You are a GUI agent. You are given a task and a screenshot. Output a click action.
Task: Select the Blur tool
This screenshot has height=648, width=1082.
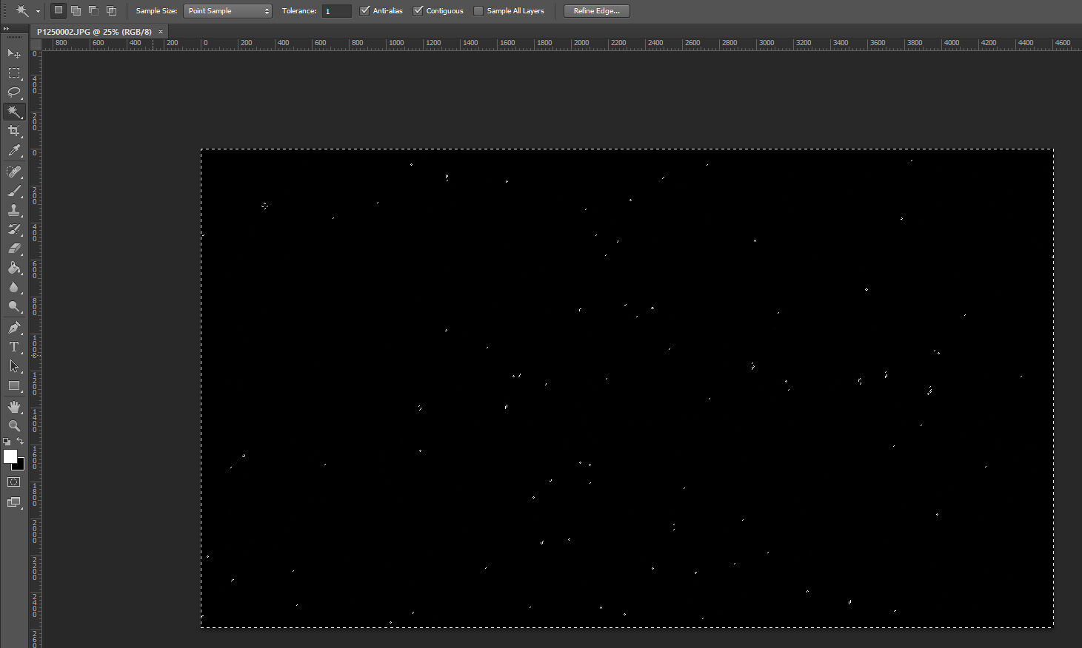click(14, 287)
